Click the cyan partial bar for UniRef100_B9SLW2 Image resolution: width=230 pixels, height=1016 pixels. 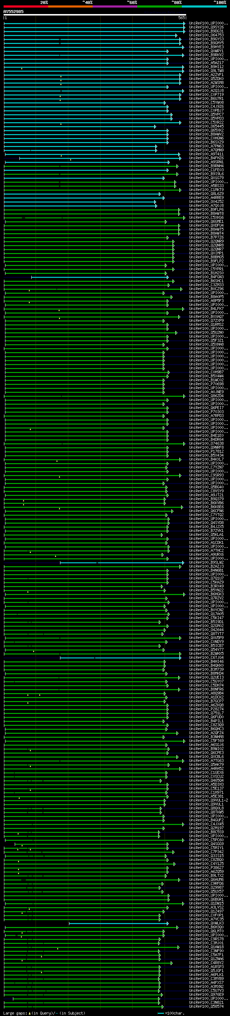click(122, 563)
